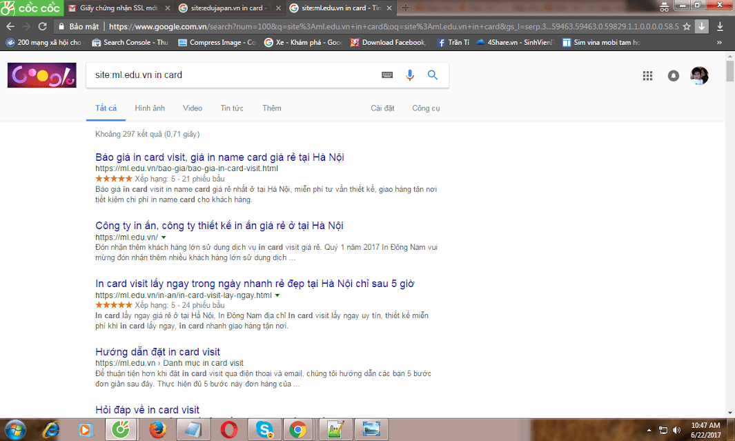Screen dimensions: 735x441
Task: Open the incognito spy icon in title bar
Action: [x=664, y=8]
